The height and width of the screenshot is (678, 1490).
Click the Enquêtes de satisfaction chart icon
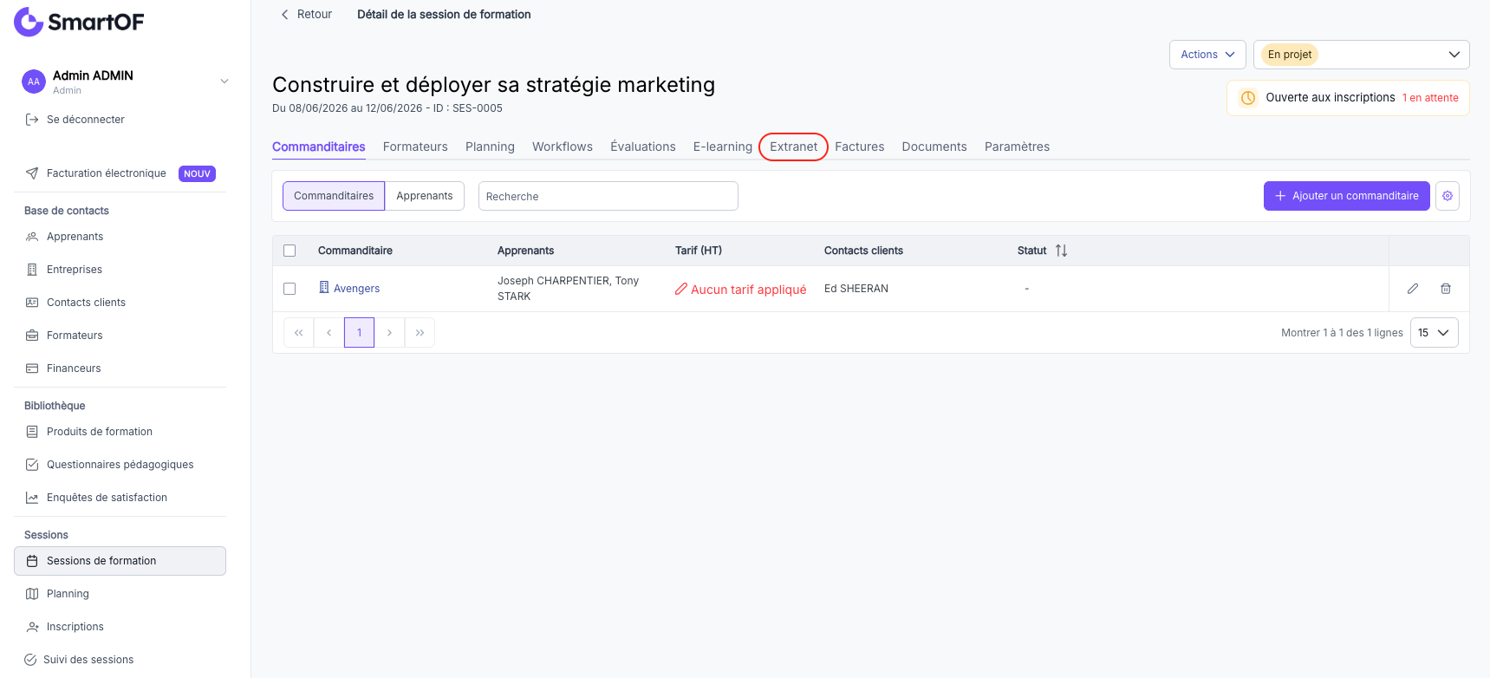click(32, 498)
